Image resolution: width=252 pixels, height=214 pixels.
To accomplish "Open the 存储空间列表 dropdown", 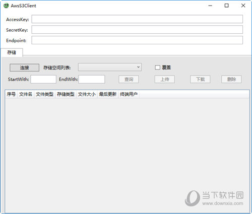I will (110, 67).
